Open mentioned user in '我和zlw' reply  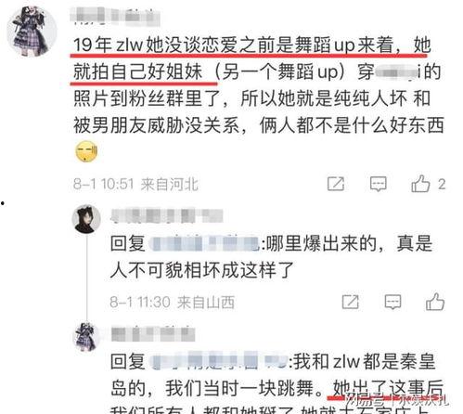click(219, 361)
